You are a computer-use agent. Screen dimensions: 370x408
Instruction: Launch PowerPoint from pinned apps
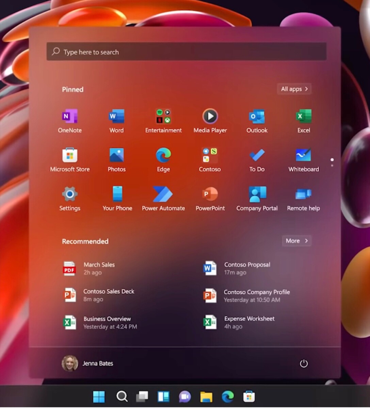210,199
